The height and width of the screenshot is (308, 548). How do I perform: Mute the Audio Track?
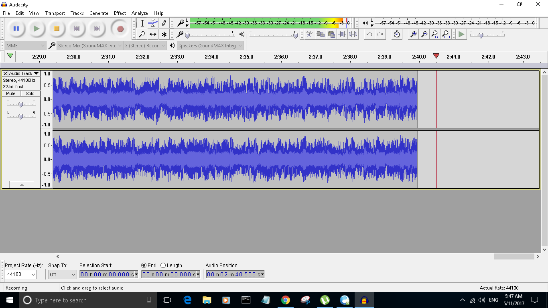(11, 93)
